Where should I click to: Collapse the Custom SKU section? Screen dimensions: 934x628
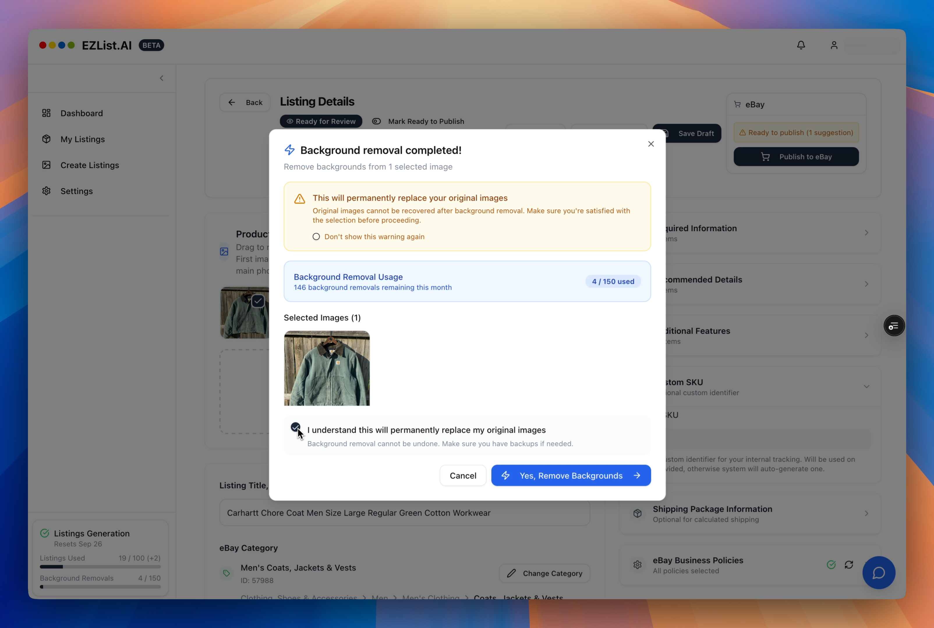tap(866, 387)
